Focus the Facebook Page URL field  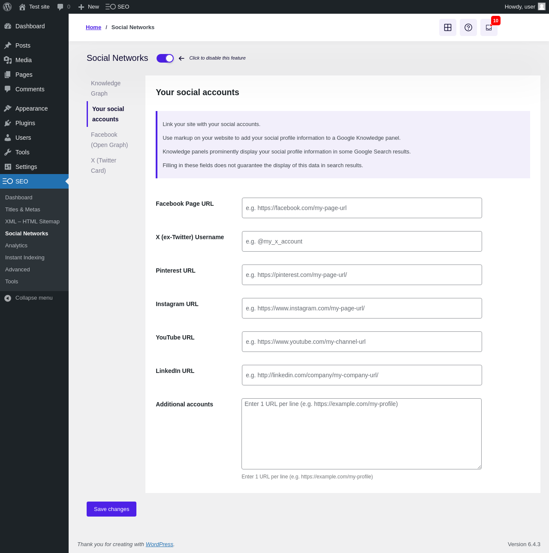(x=362, y=208)
